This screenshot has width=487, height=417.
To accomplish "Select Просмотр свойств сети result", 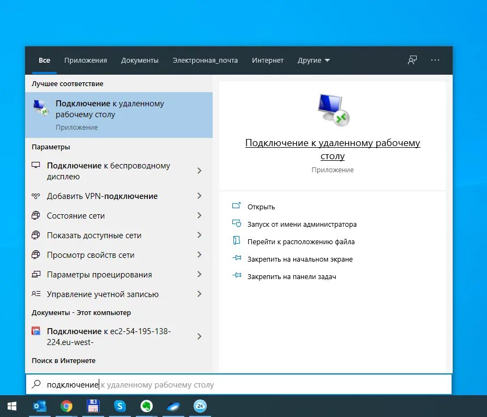I will point(119,255).
